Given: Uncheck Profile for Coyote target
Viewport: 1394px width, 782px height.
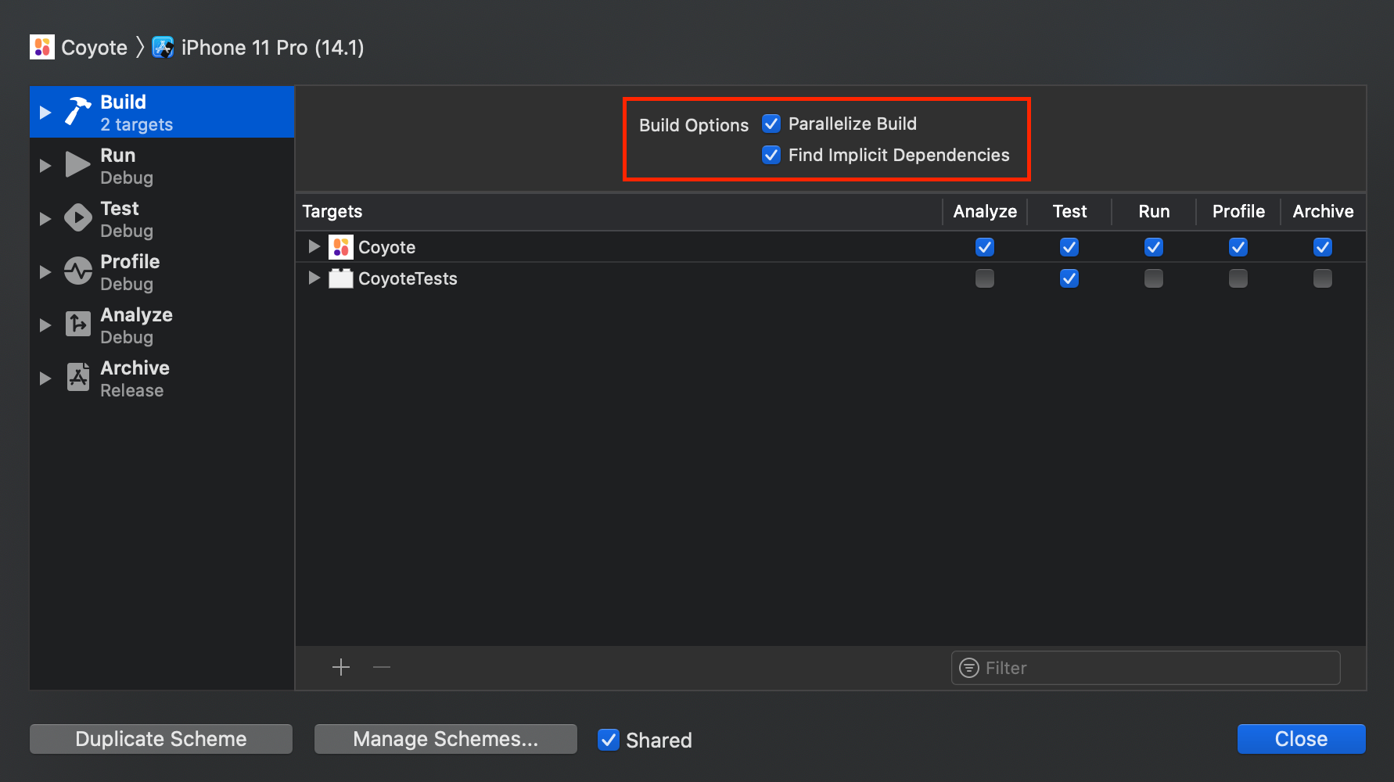Looking at the screenshot, I should tap(1238, 247).
